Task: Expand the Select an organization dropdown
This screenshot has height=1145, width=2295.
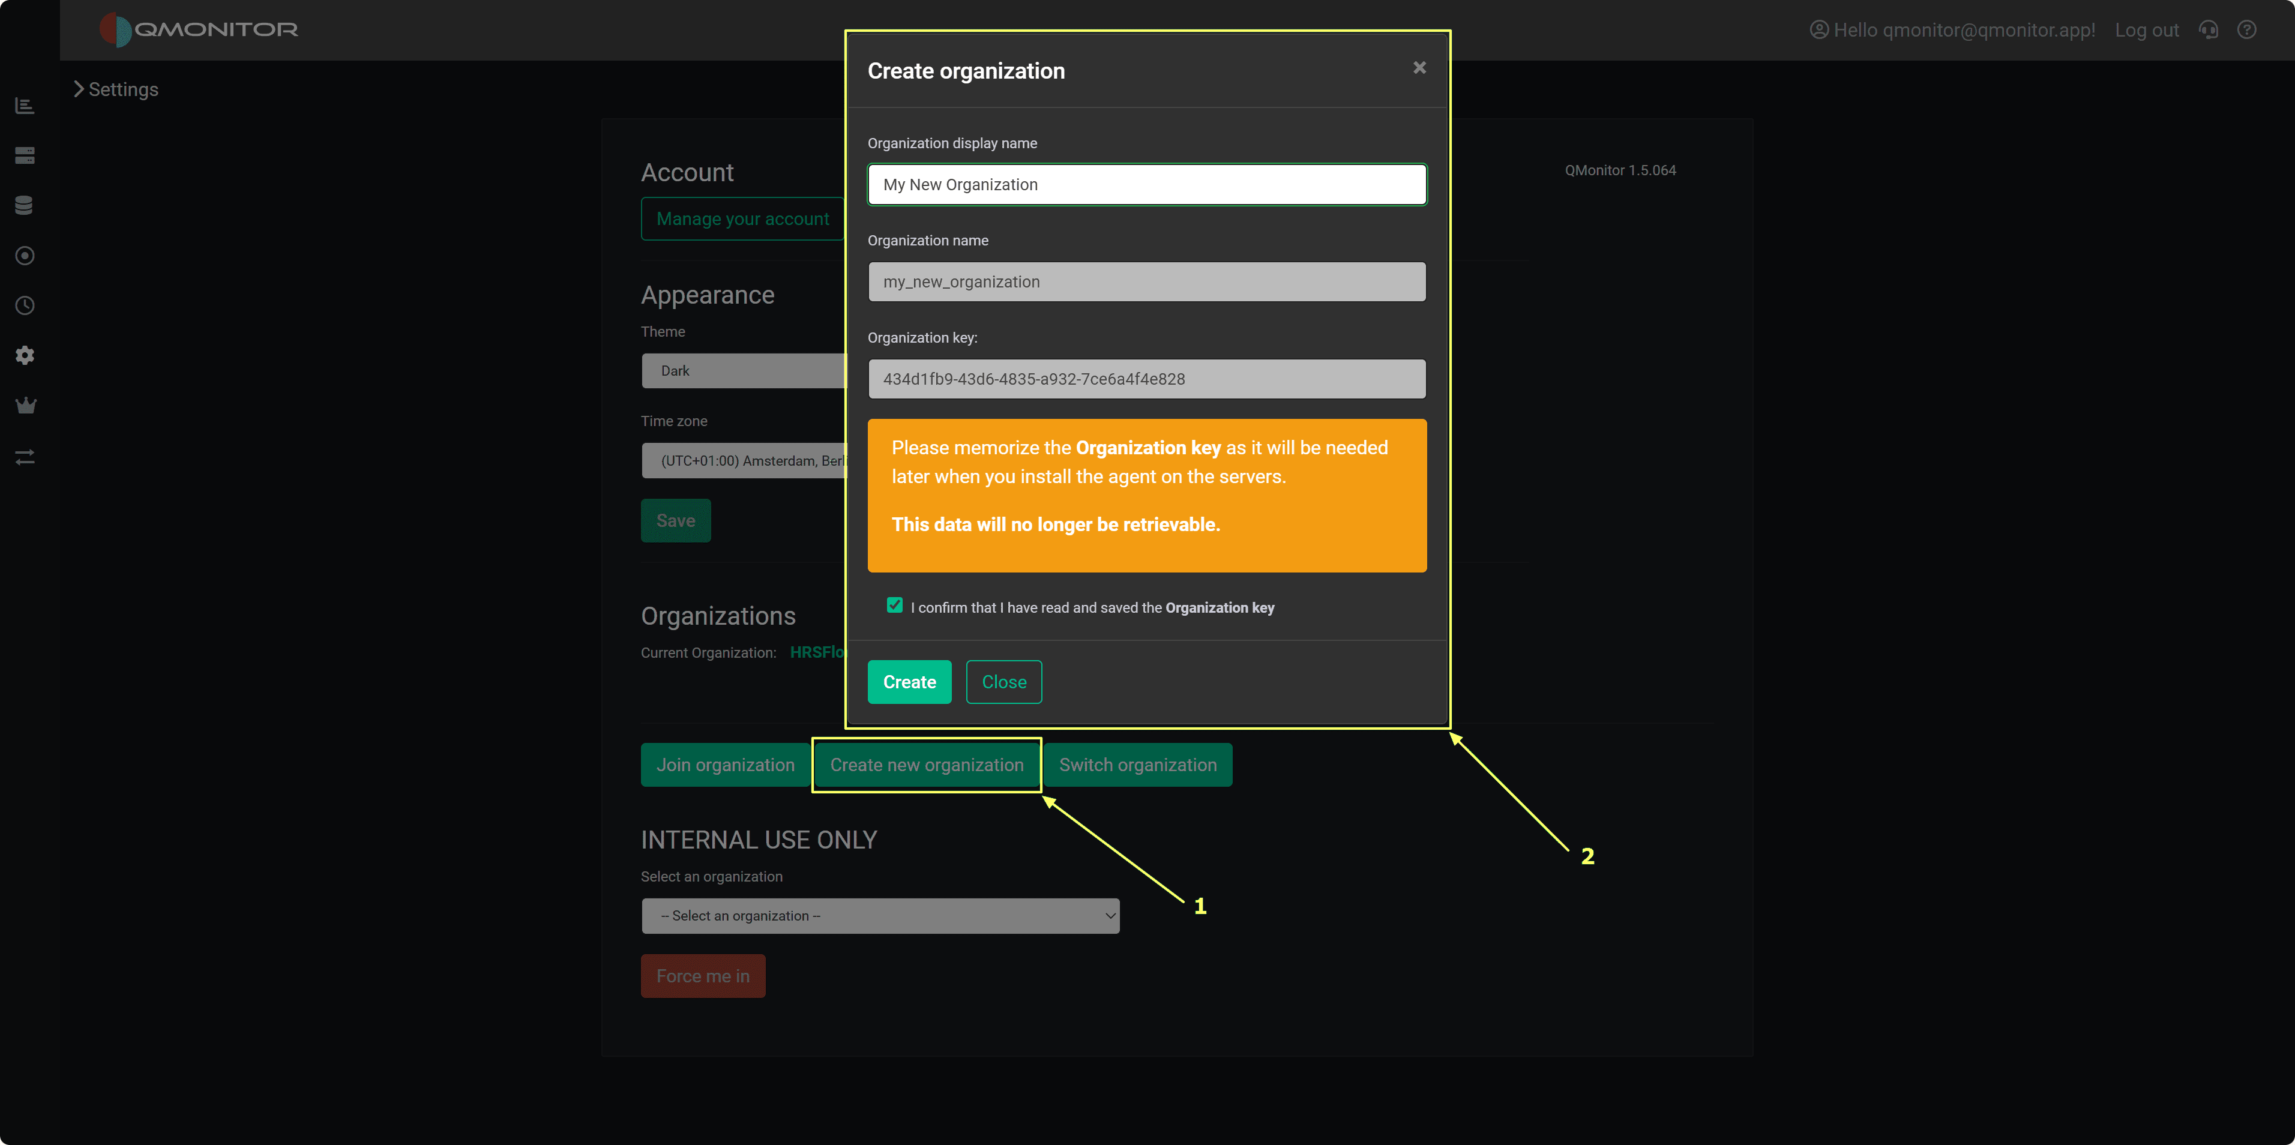Action: (x=879, y=916)
